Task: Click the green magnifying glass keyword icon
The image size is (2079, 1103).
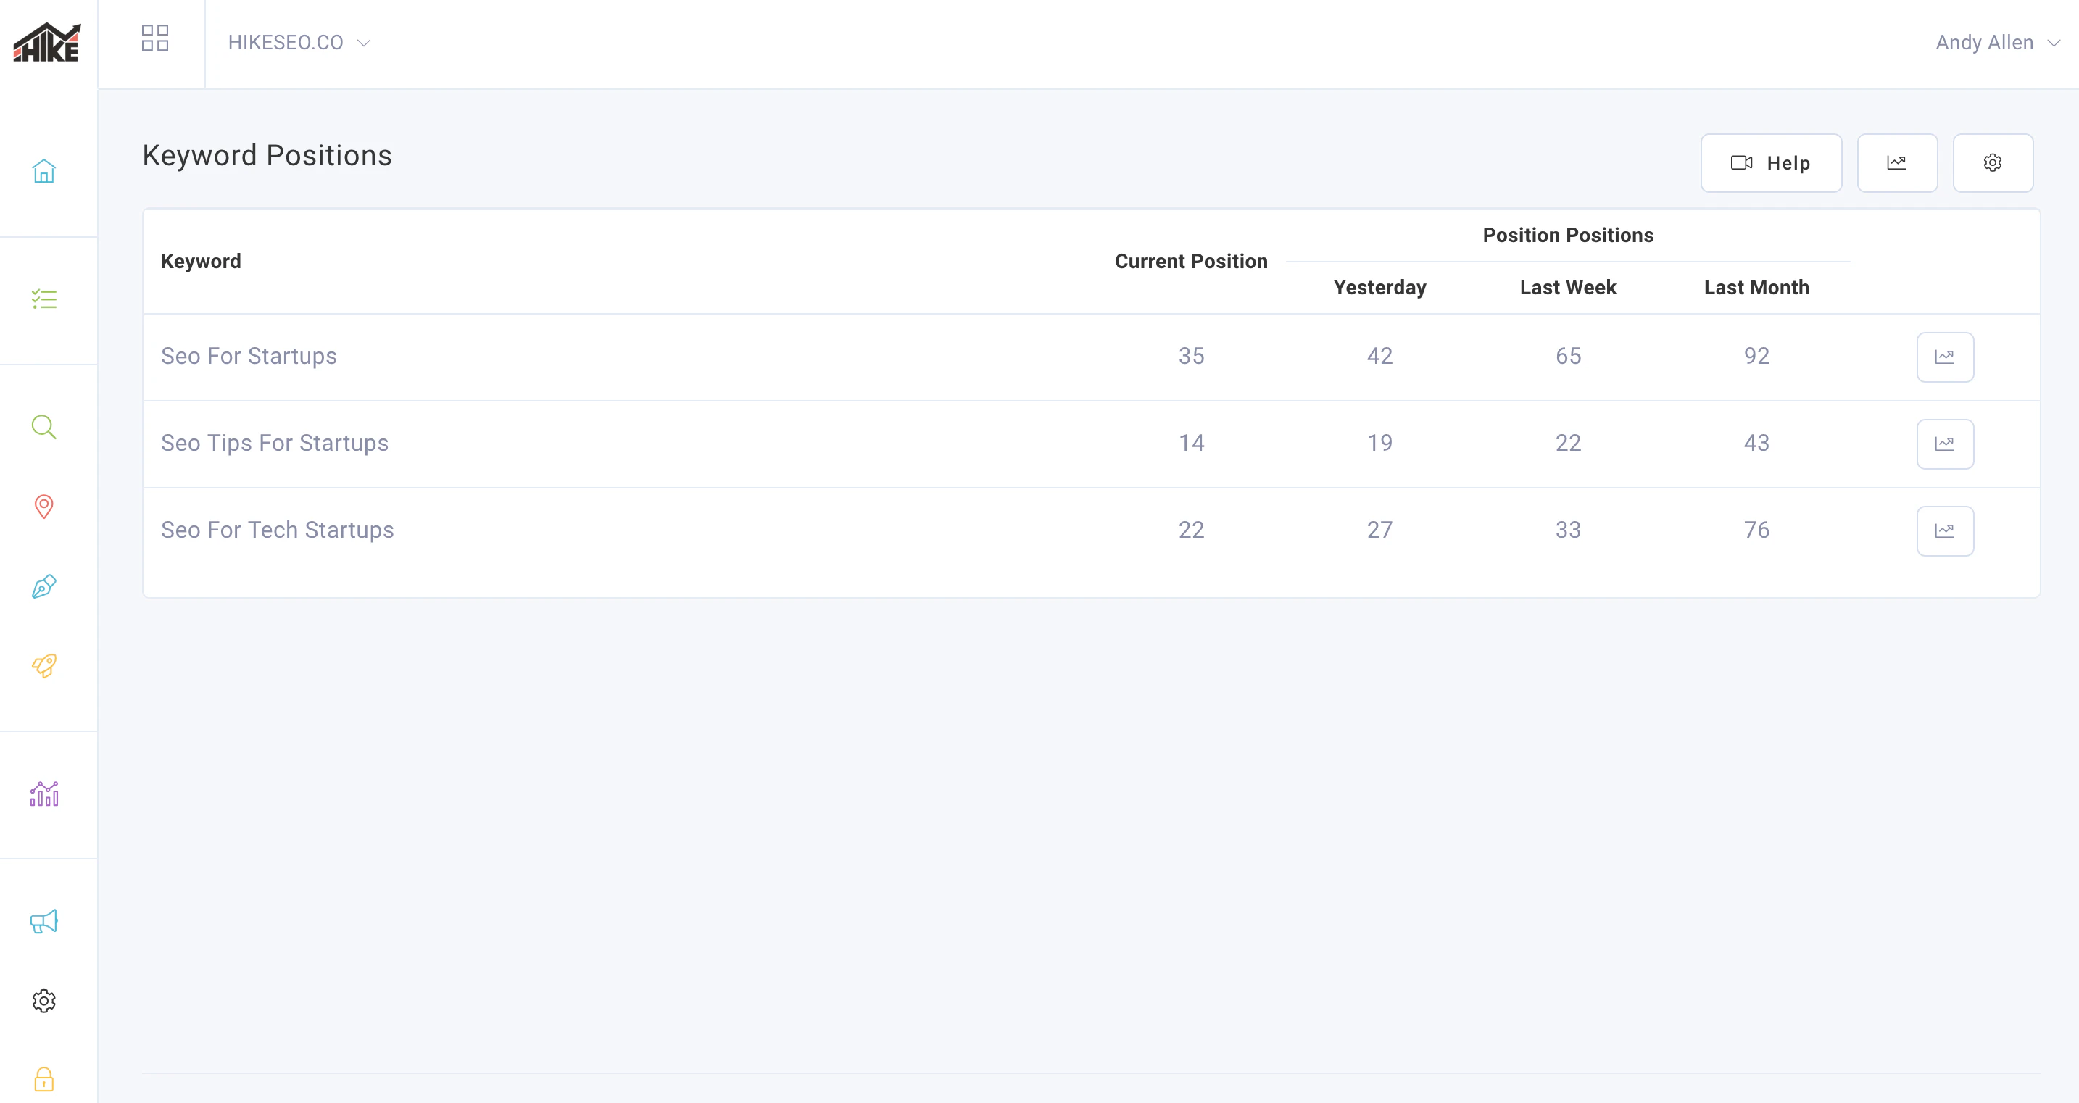Action: (43, 427)
